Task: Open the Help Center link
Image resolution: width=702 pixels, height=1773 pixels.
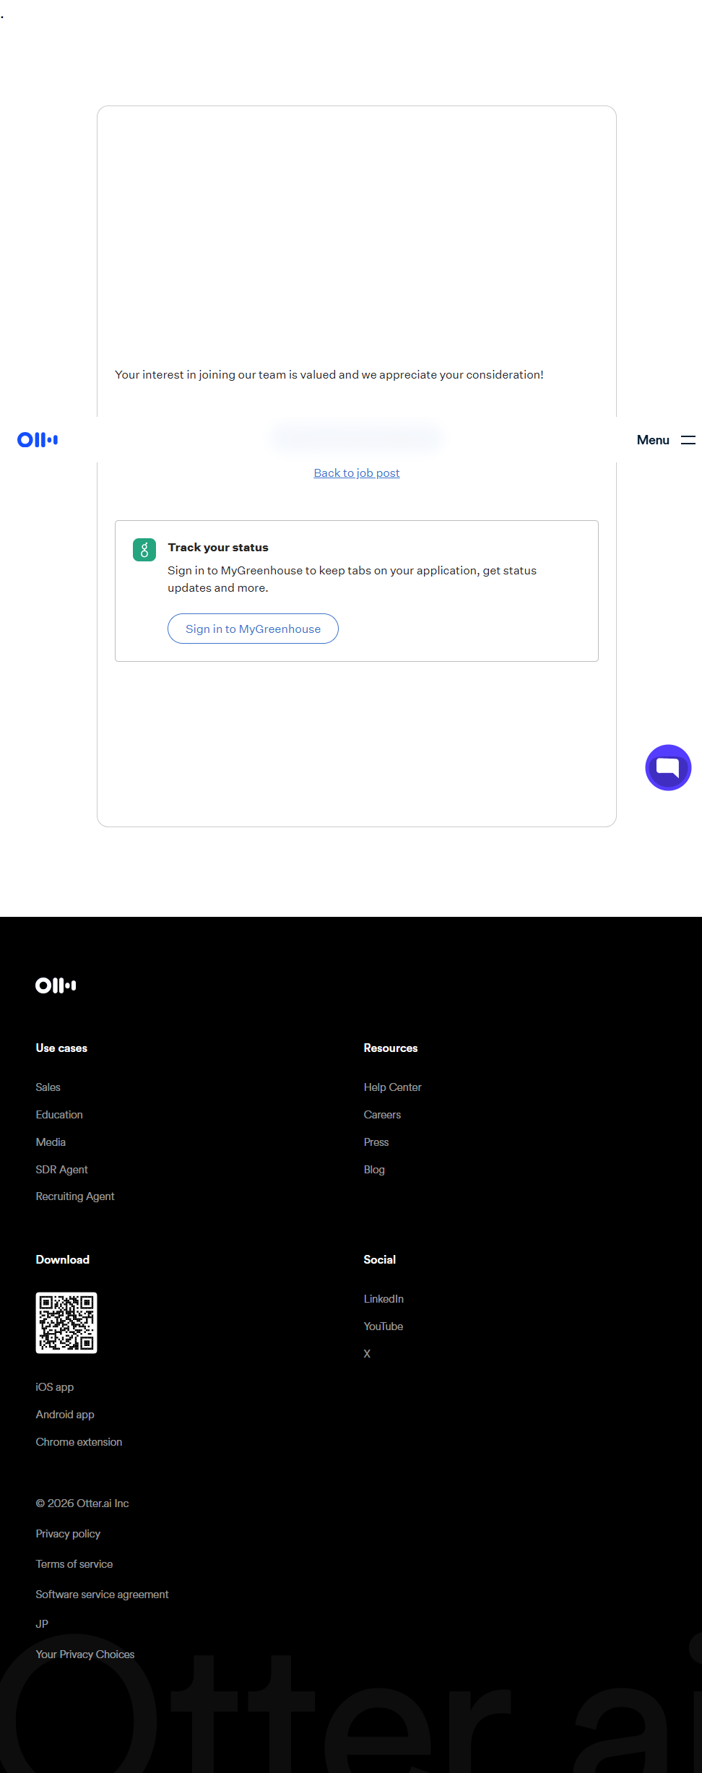Action: pyautogui.click(x=392, y=1087)
